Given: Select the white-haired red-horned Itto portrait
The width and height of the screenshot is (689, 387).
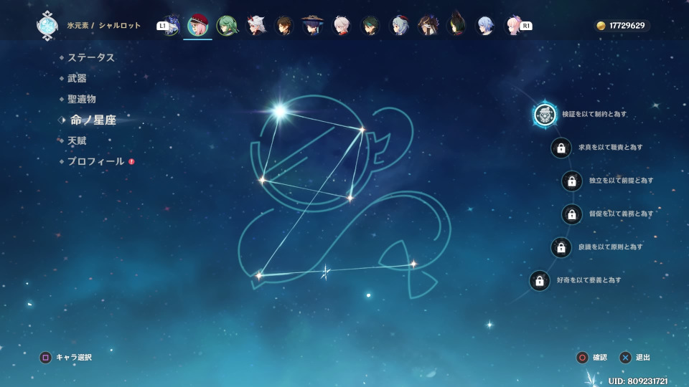Looking at the screenshot, I should (x=256, y=26).
